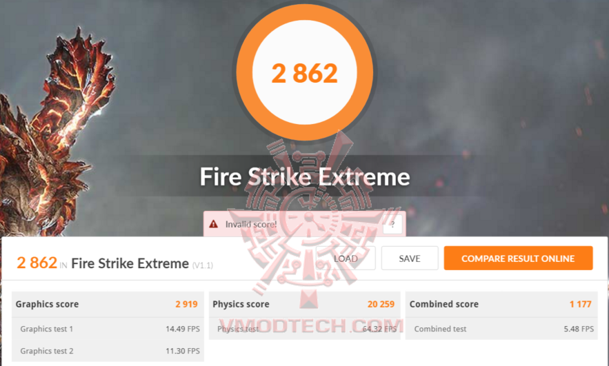Screen dimensions: 609x366
Task: Select the Fire Strike Extreme title banner
Action: pyautogui.click(x=305, y=176)
